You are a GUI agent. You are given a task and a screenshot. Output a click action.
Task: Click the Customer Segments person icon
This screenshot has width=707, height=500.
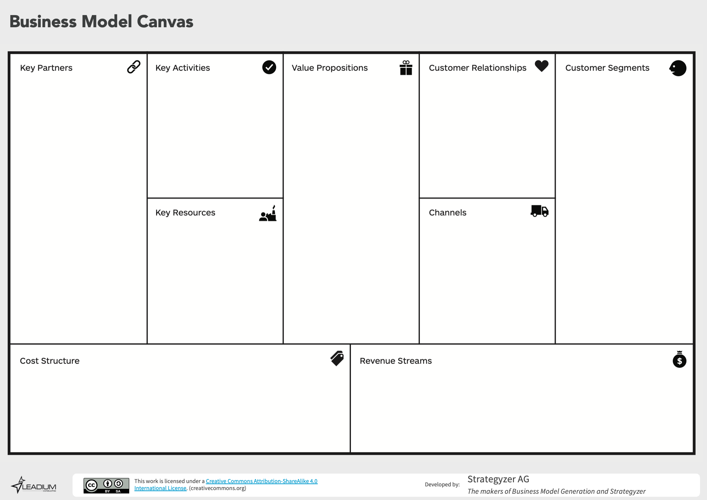pos(678,68)
